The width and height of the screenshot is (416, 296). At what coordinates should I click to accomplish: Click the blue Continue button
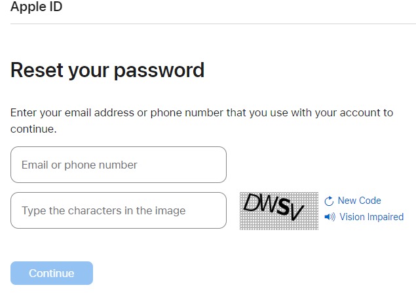tap(52, 273)
